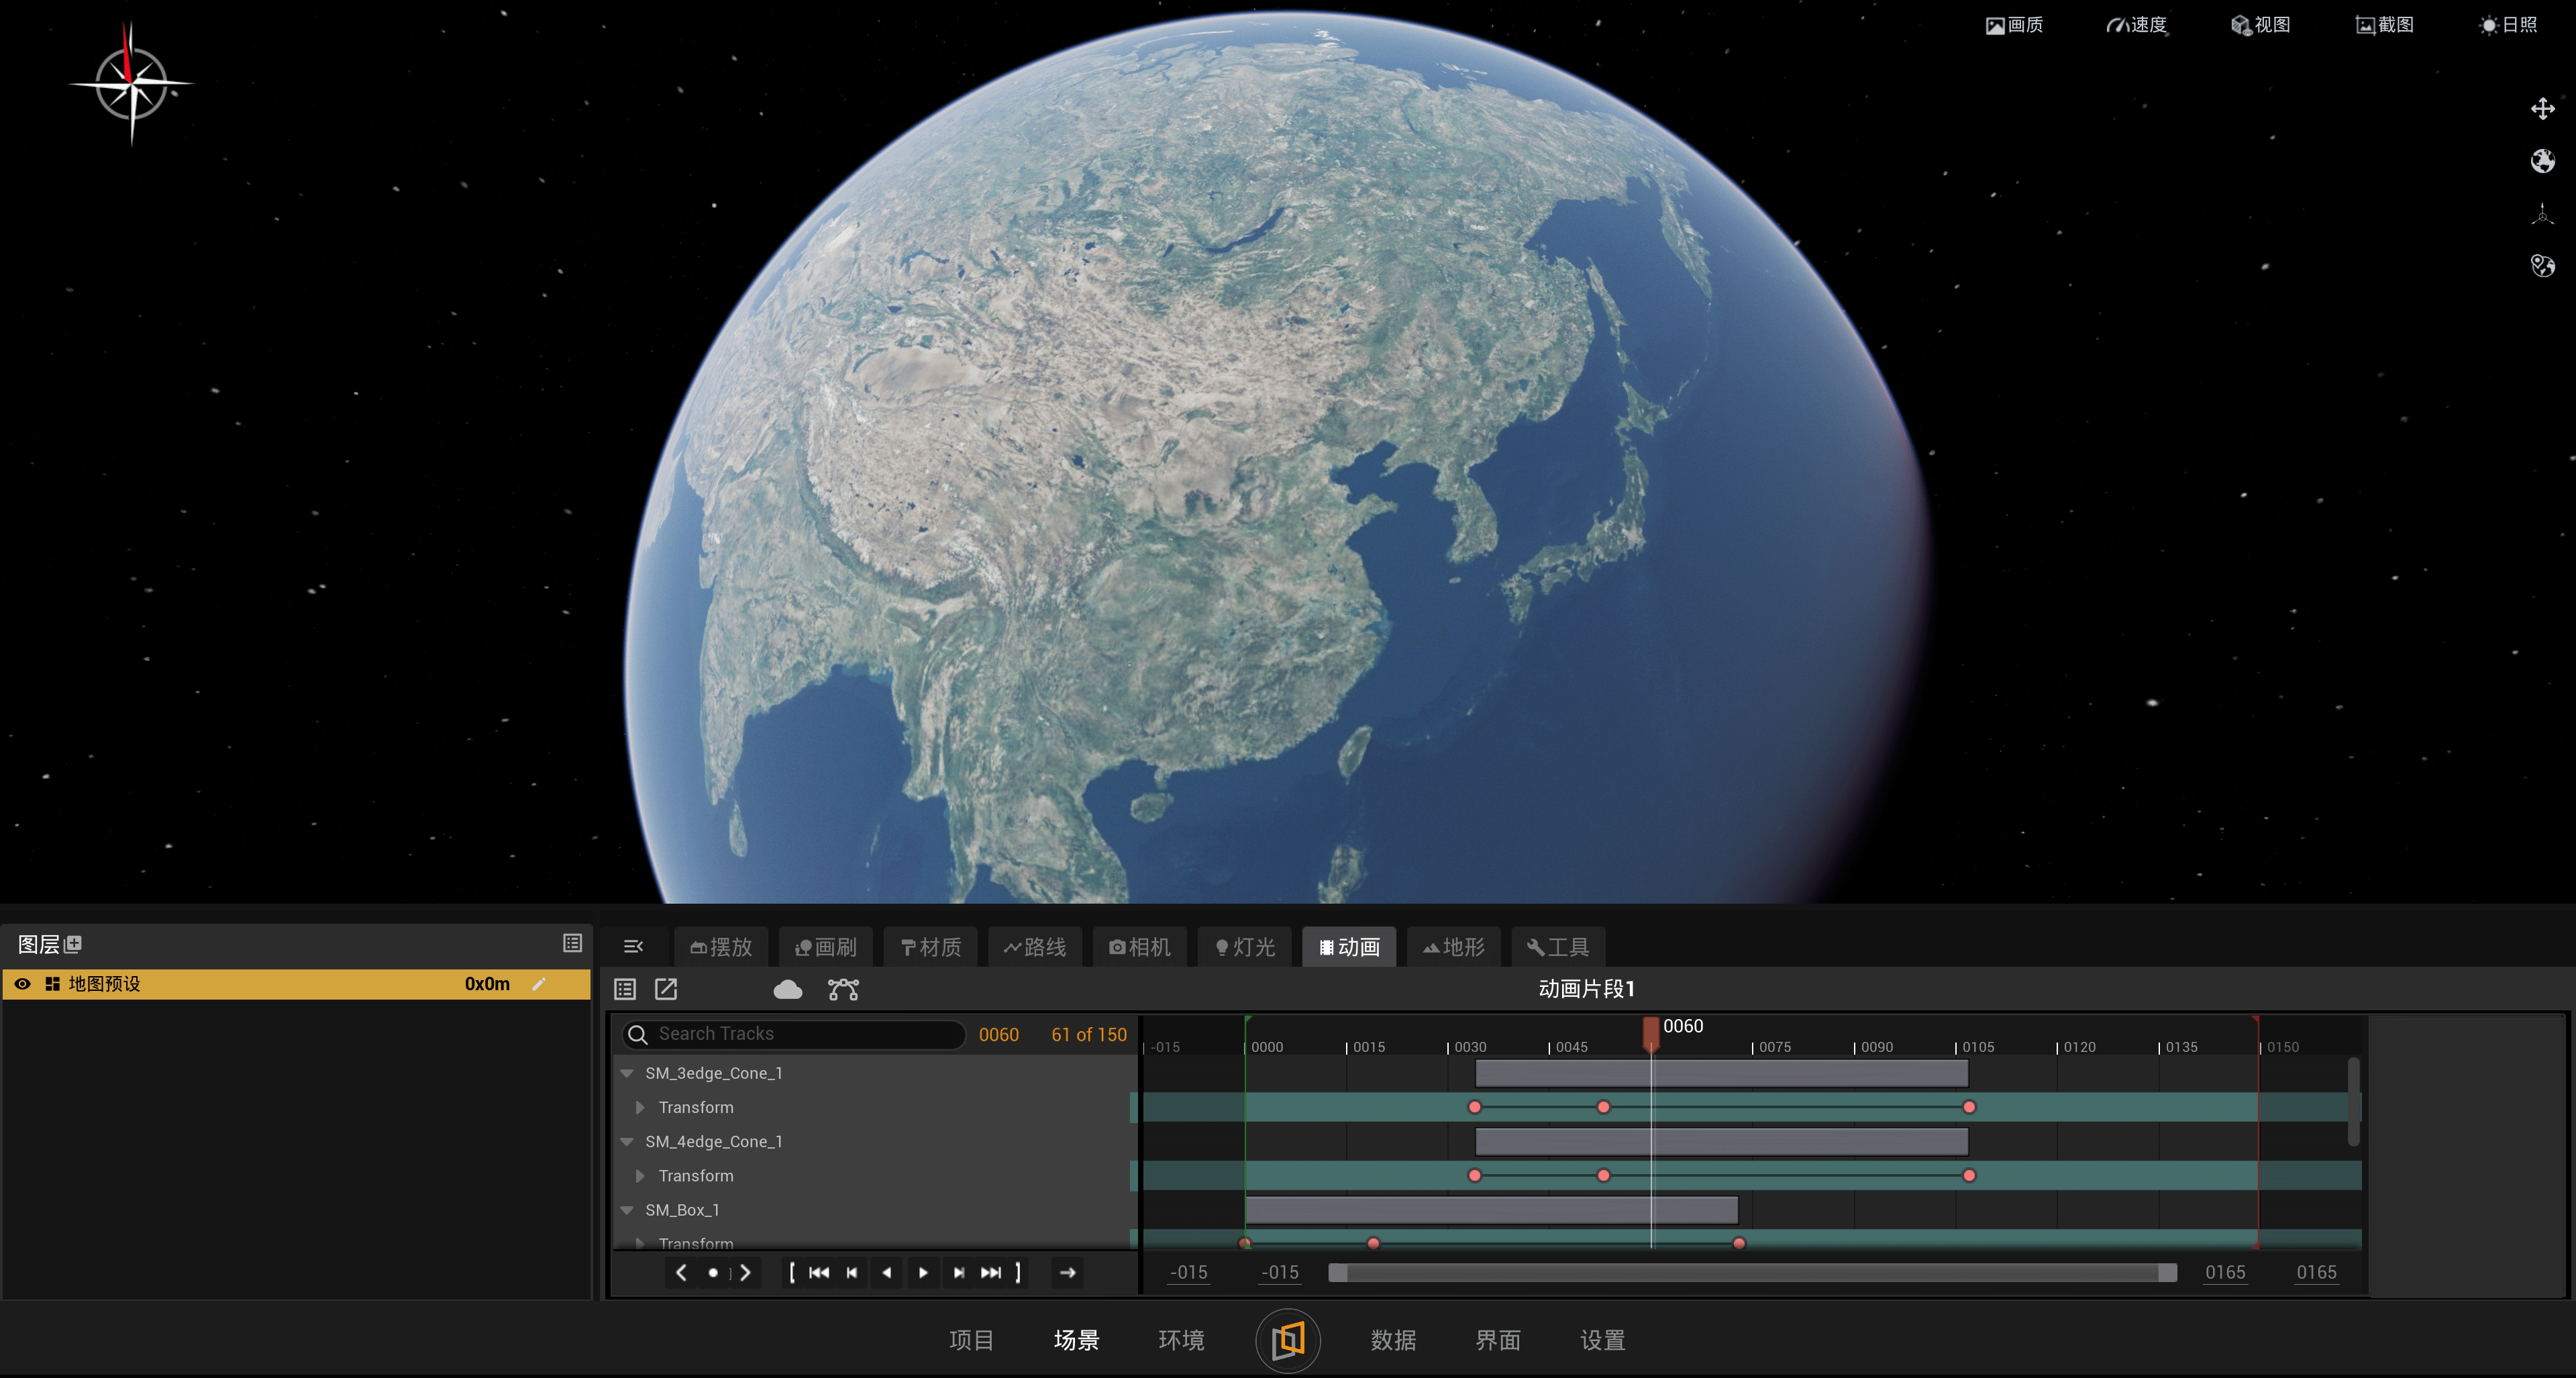The width and height of the screenshot is (2576, 1378).
Task: Open the 材质 tab
Action: tap(930, 946)
